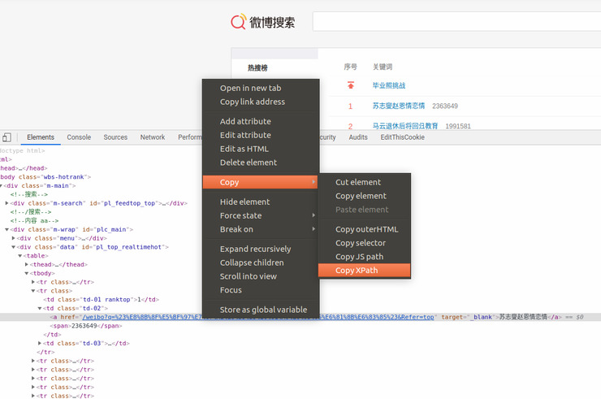Open the Network tab
Image resolution: width=601 pixels, height=399 pixels.
152,137
